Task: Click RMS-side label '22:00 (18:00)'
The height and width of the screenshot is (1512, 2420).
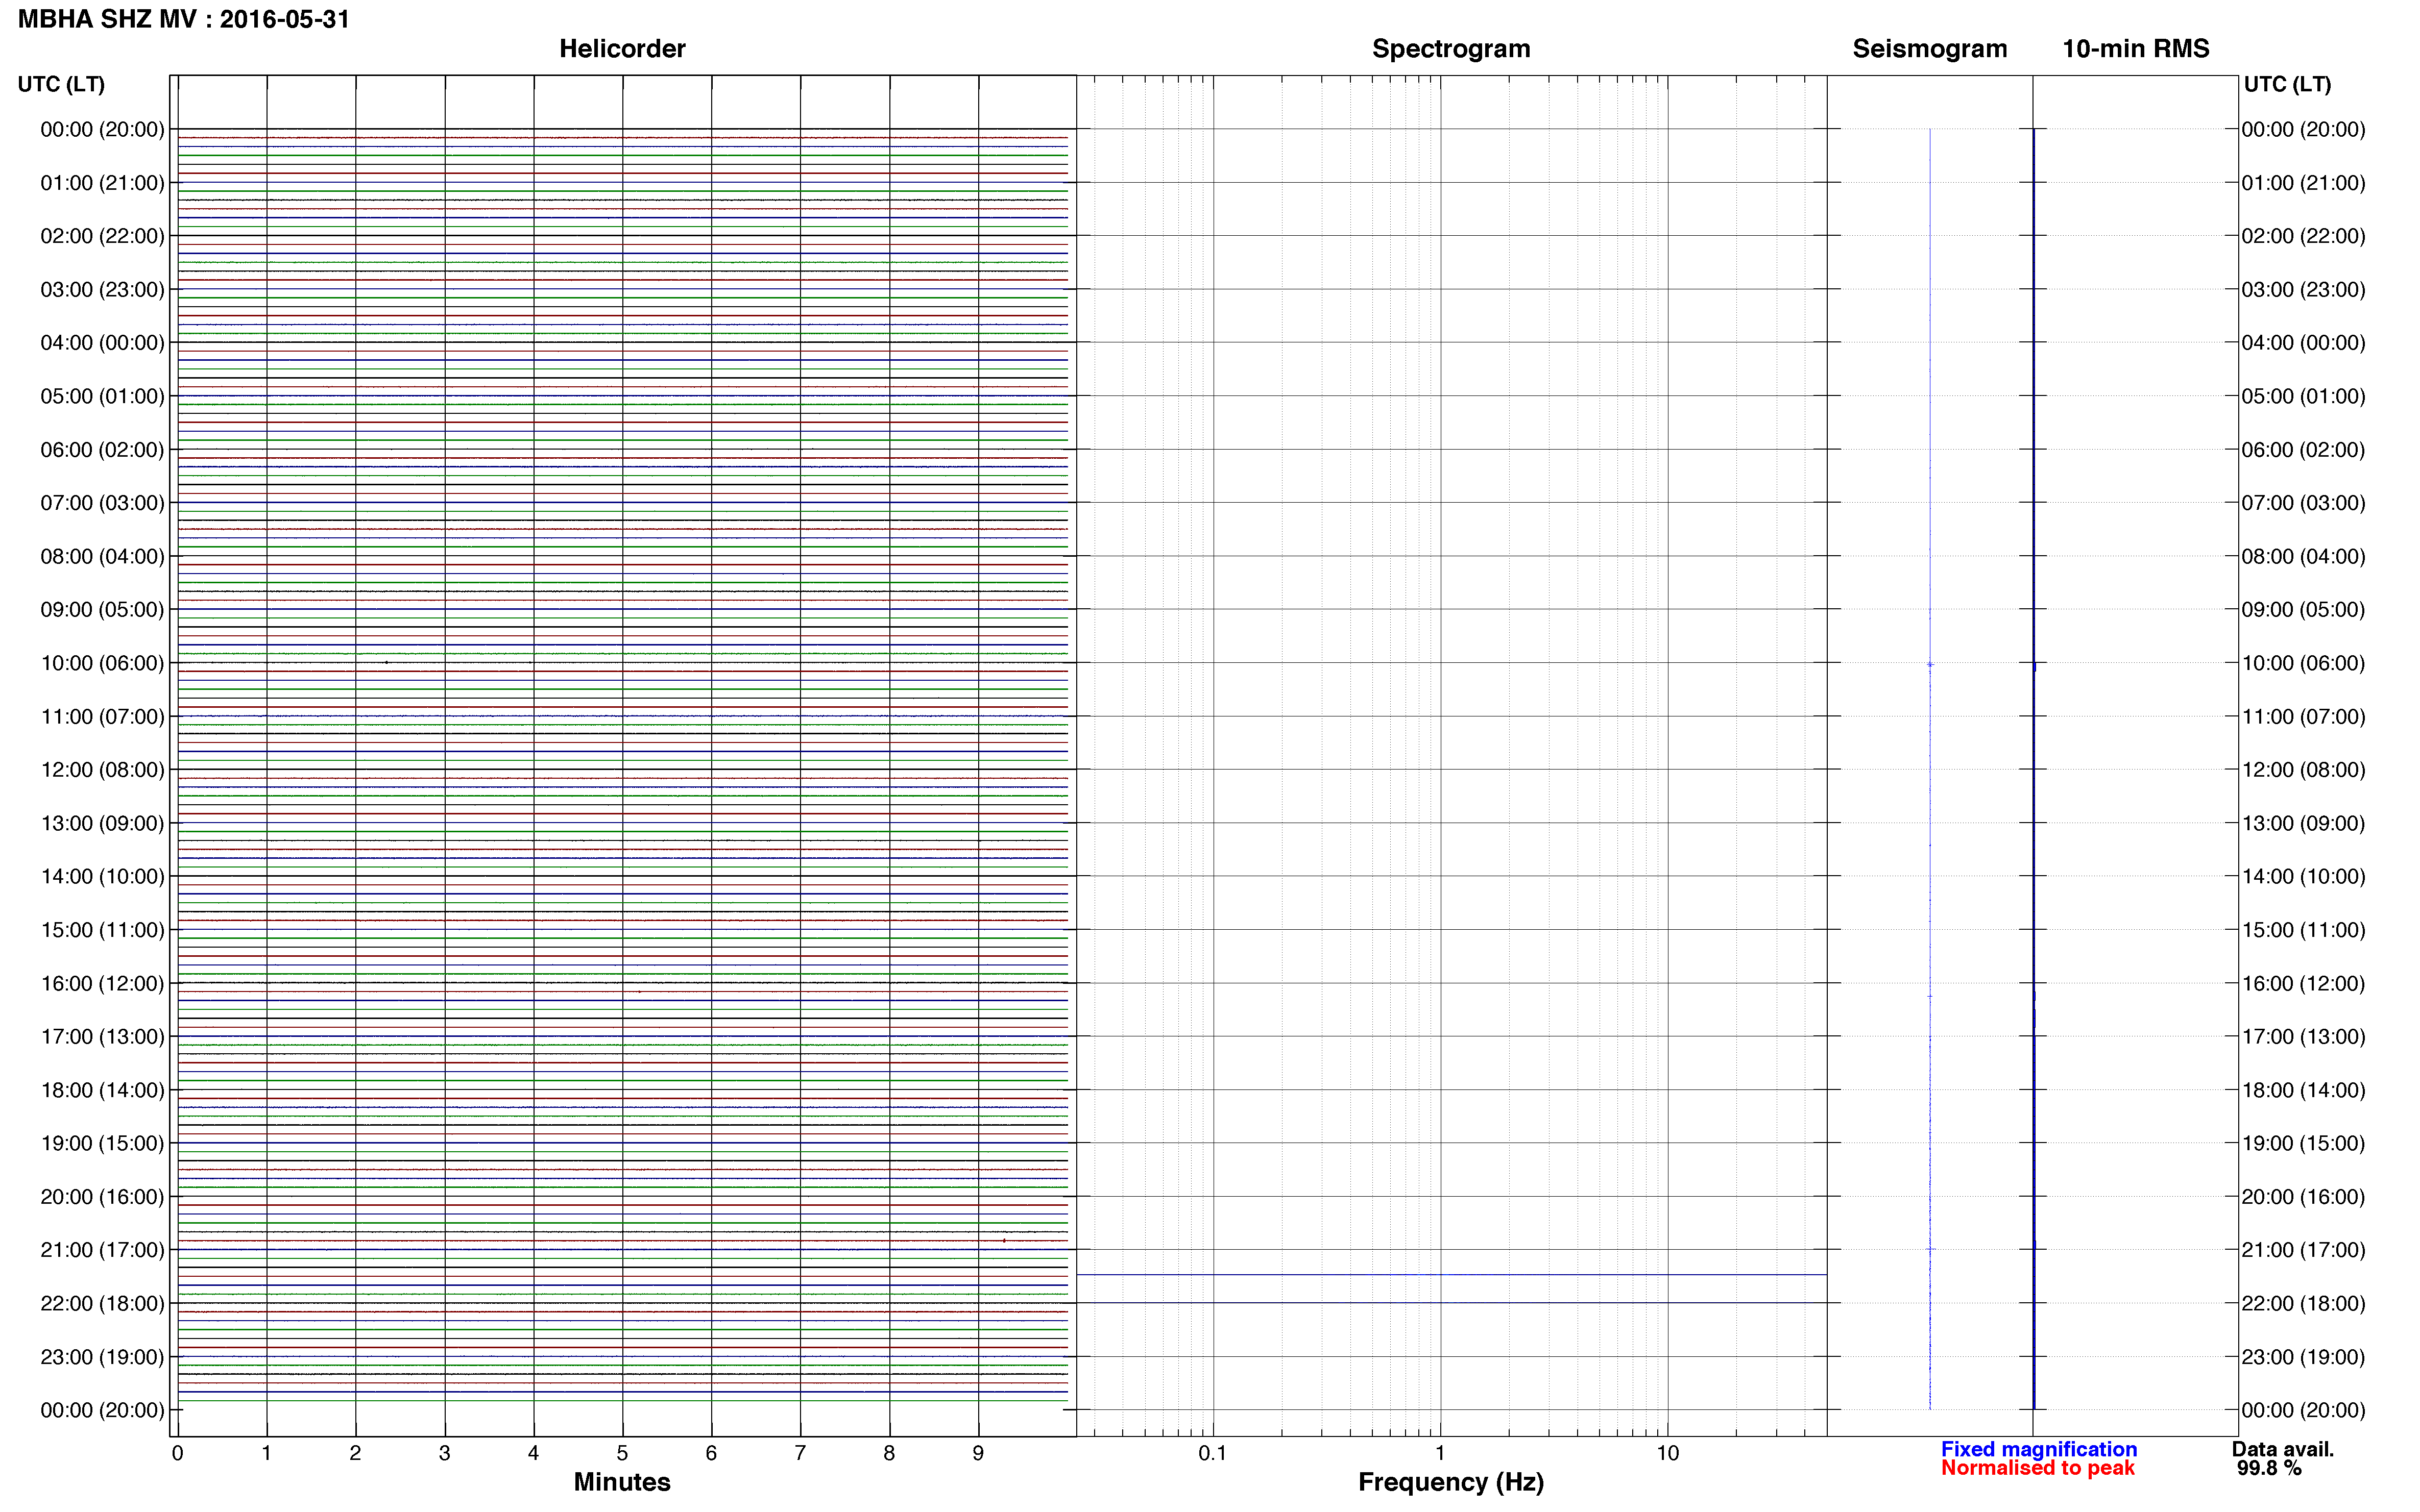Action: tap(2303, 1303)
